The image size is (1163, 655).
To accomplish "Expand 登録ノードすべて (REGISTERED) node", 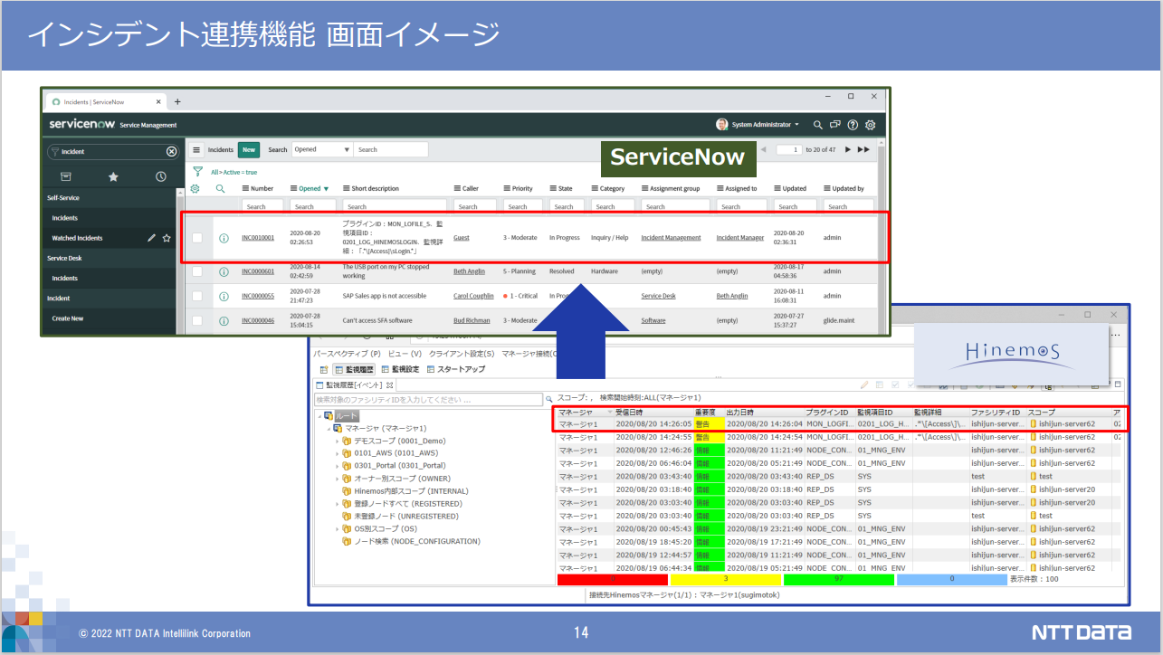I will coord(338,504).
